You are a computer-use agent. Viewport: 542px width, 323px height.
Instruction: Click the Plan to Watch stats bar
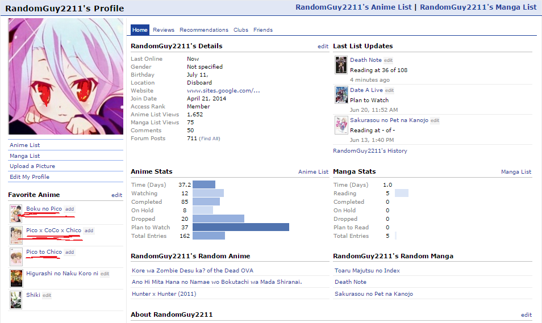click(241, 228)
